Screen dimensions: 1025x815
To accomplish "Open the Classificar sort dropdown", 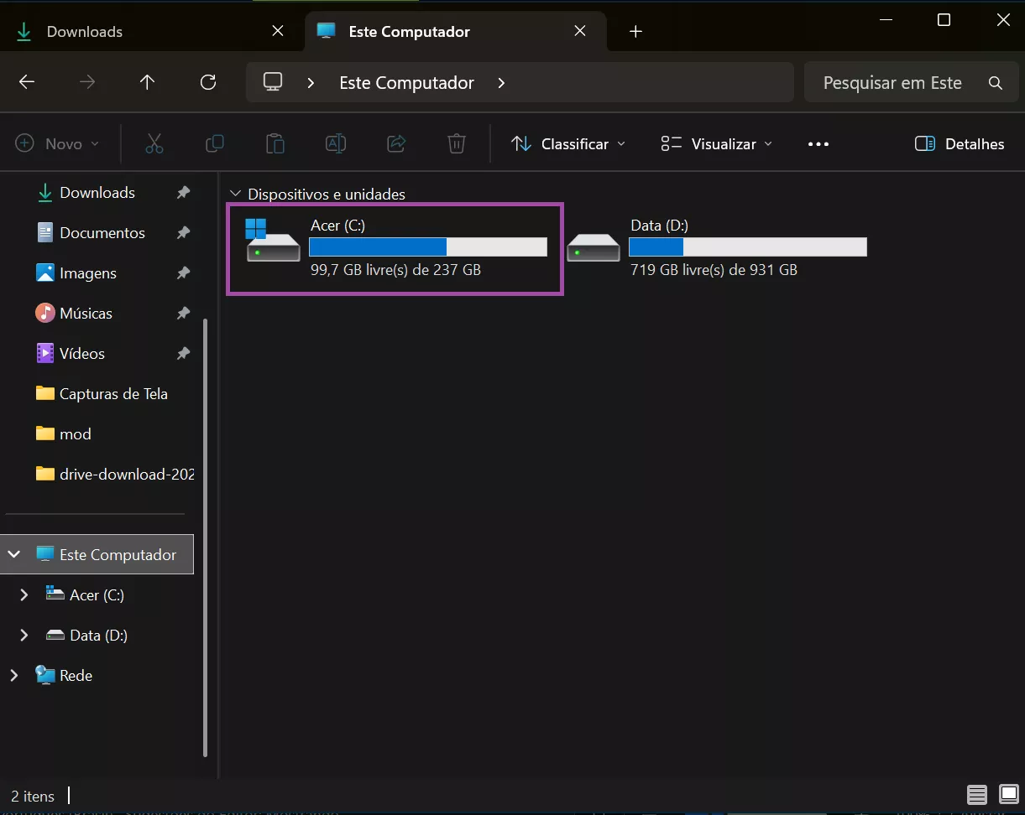I will (x=568, y=144).
